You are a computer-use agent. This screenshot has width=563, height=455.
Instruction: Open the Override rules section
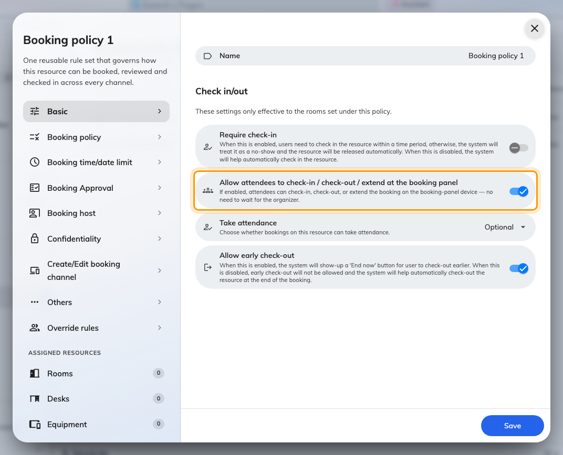pyautogui.click(x=96, y=328)
